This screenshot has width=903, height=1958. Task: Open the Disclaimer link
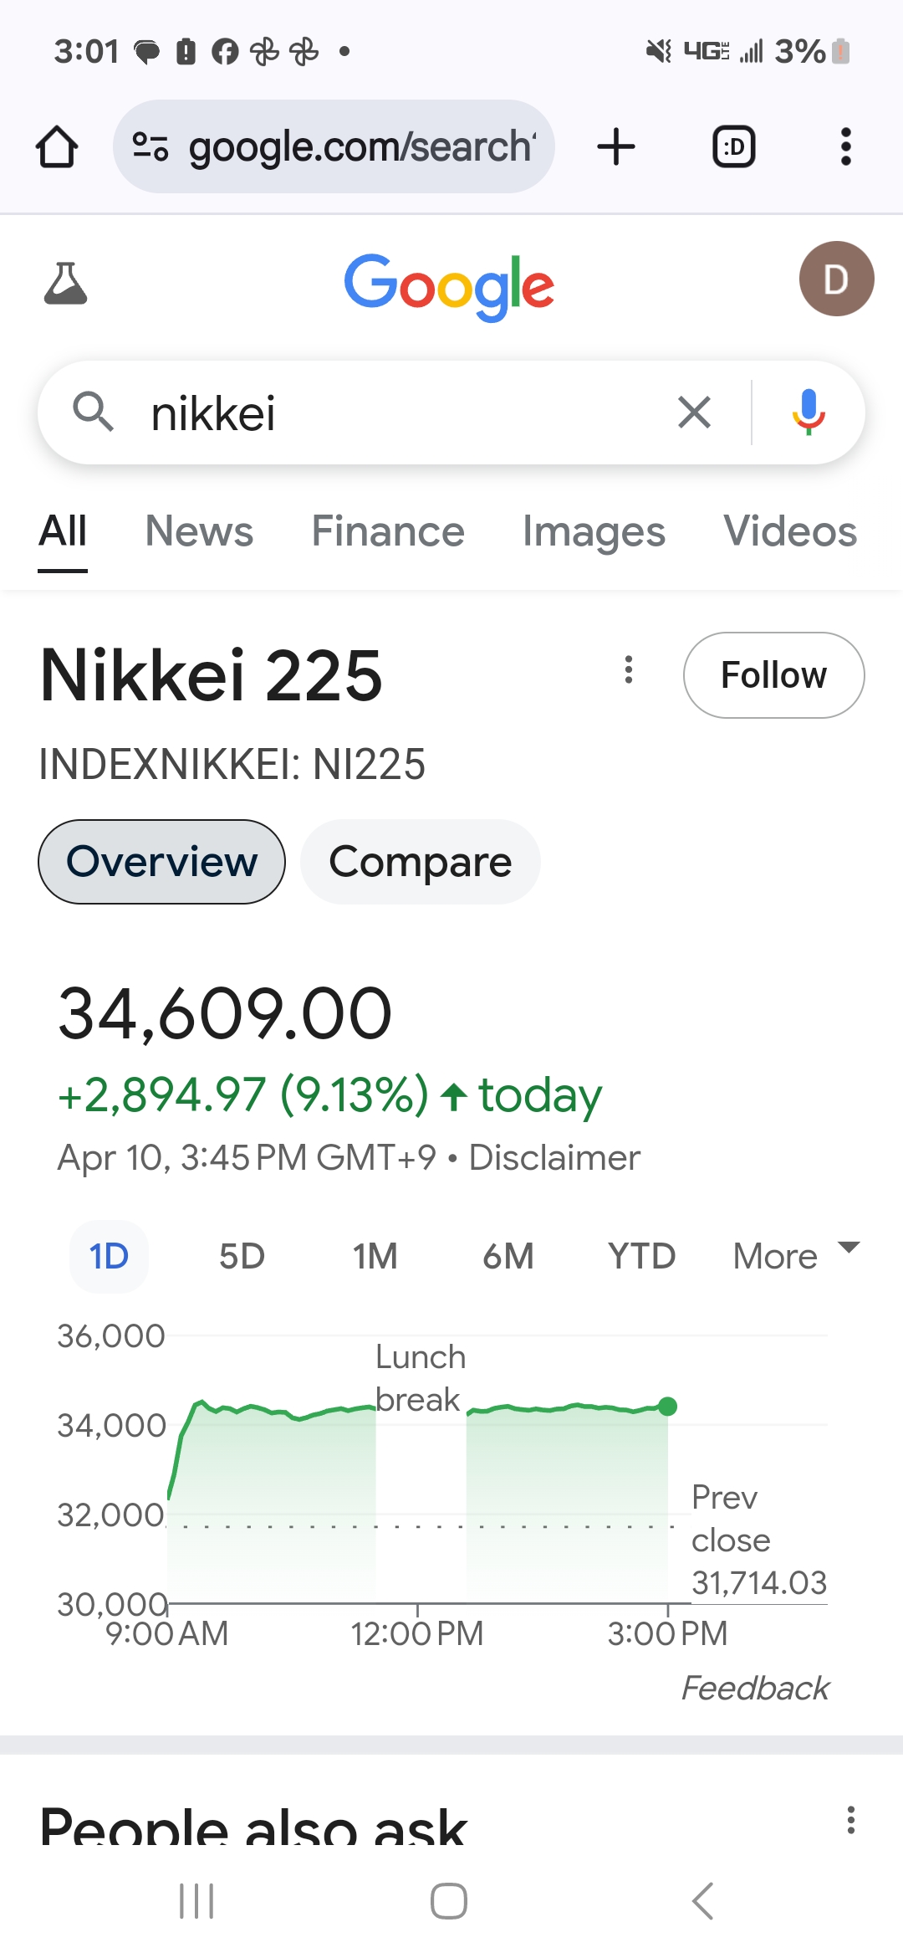[x=554, y=1158]
